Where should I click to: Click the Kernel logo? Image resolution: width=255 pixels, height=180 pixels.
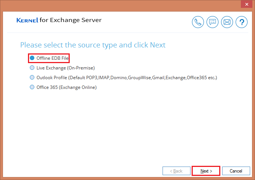click(x=27, y=20)
